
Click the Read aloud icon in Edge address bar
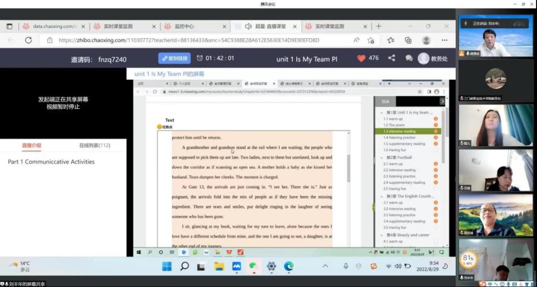tap(357, 40)
